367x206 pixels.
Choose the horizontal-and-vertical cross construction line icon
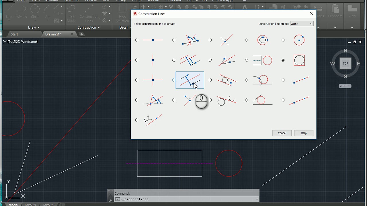tap(153, 80)
